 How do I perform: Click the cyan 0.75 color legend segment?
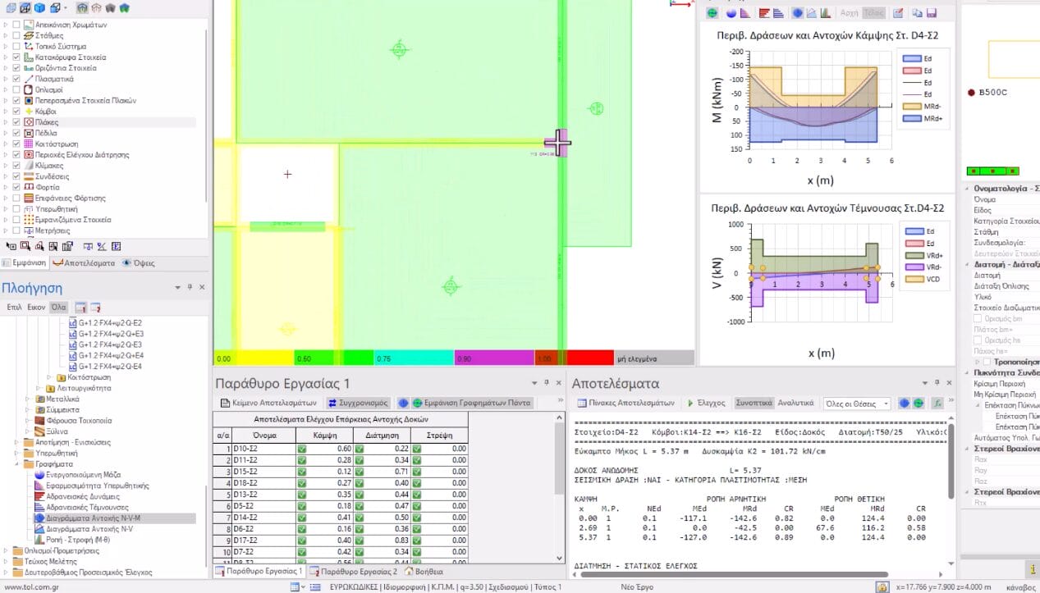[x=415, y=358]
